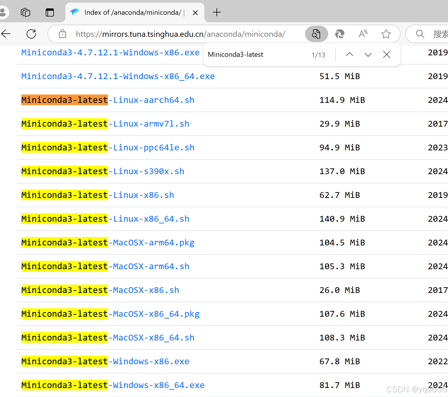Download Miniconda3-latest-MacOSX-arm64.sh

point(105,266)
